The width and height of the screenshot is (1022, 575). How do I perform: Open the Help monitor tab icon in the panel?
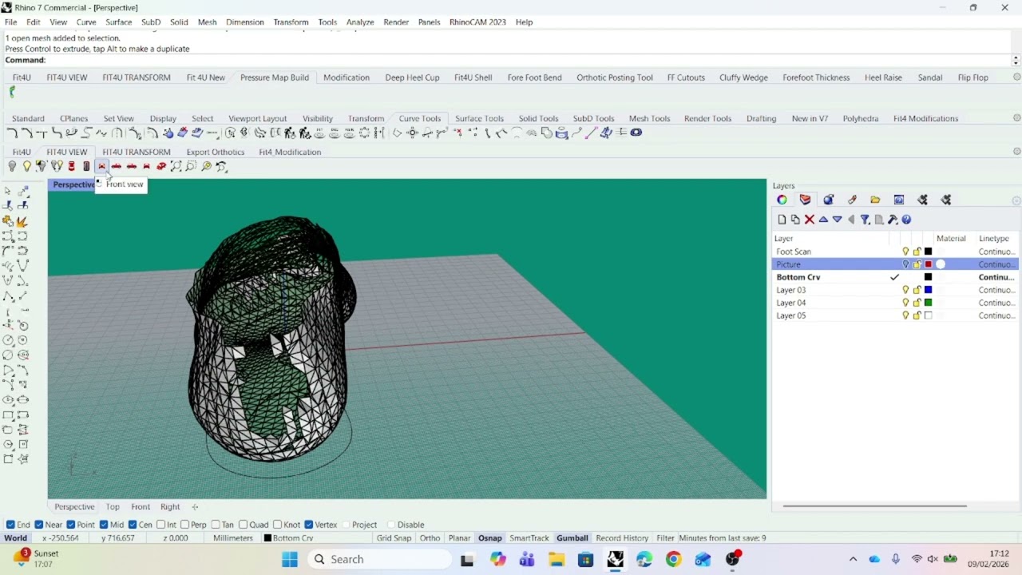tap(899, 200)
